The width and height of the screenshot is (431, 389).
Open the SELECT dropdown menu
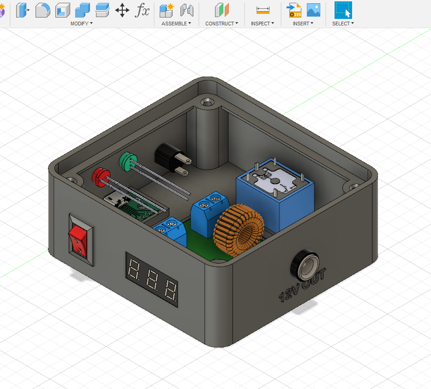343,24
